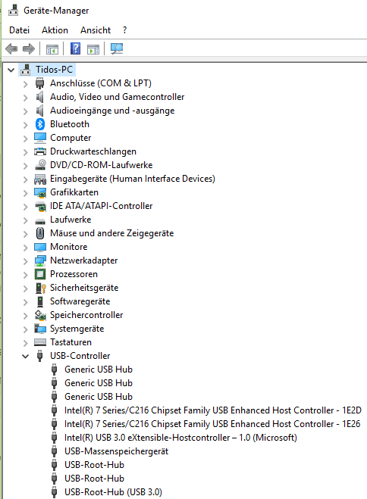Screen dimensions: 367x499
Task: Select the Monitore label
Action: click(68, 247)
